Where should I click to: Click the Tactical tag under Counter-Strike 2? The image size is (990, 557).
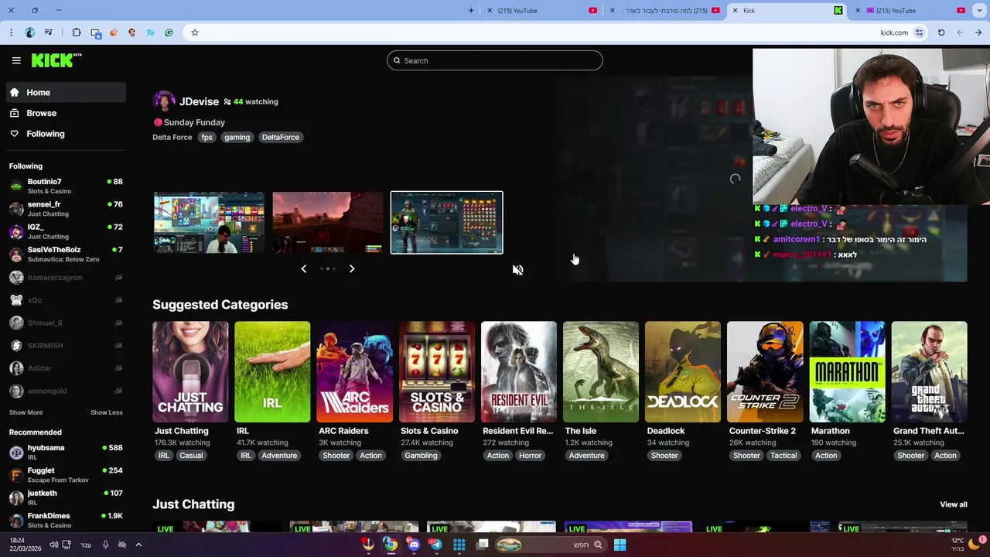point(783,456)
